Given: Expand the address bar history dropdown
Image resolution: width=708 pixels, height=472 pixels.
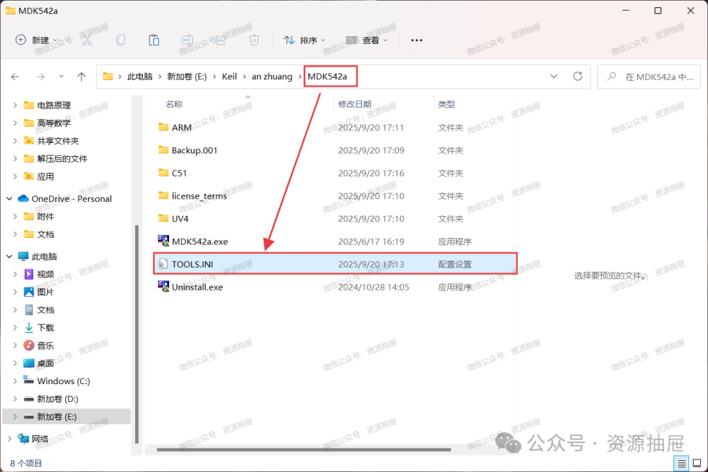Looking at the screenshot, I should tap(553, 76).
